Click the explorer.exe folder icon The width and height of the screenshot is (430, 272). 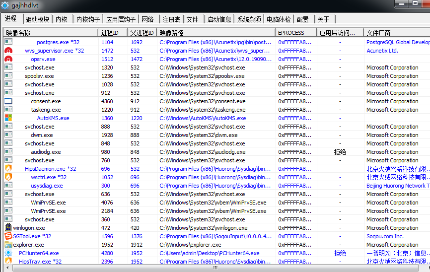(x=8, y=245)
